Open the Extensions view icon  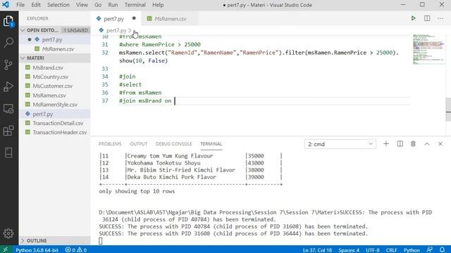coord(8,131)
